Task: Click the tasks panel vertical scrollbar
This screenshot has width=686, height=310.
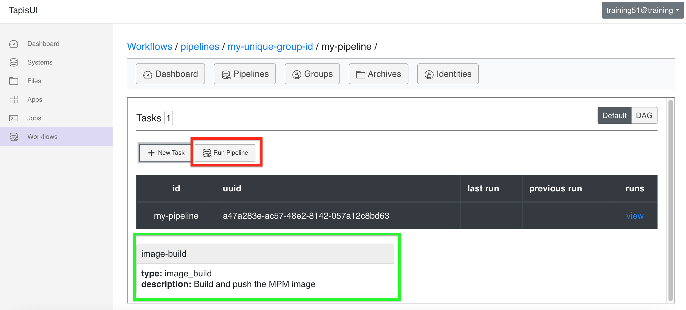Action: click(670, 200)
